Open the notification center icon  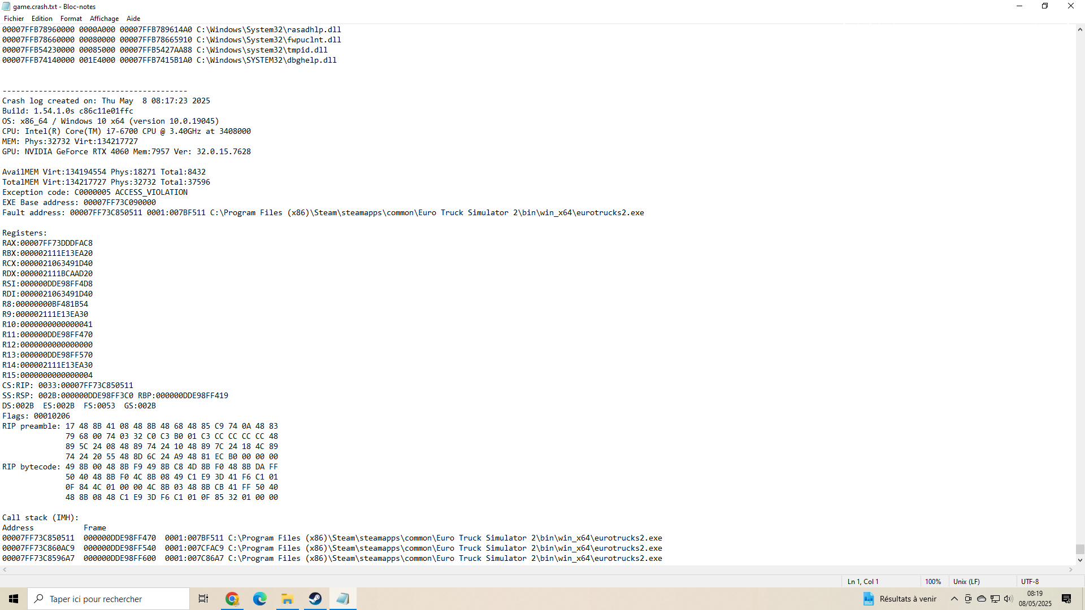(1066, 599)
